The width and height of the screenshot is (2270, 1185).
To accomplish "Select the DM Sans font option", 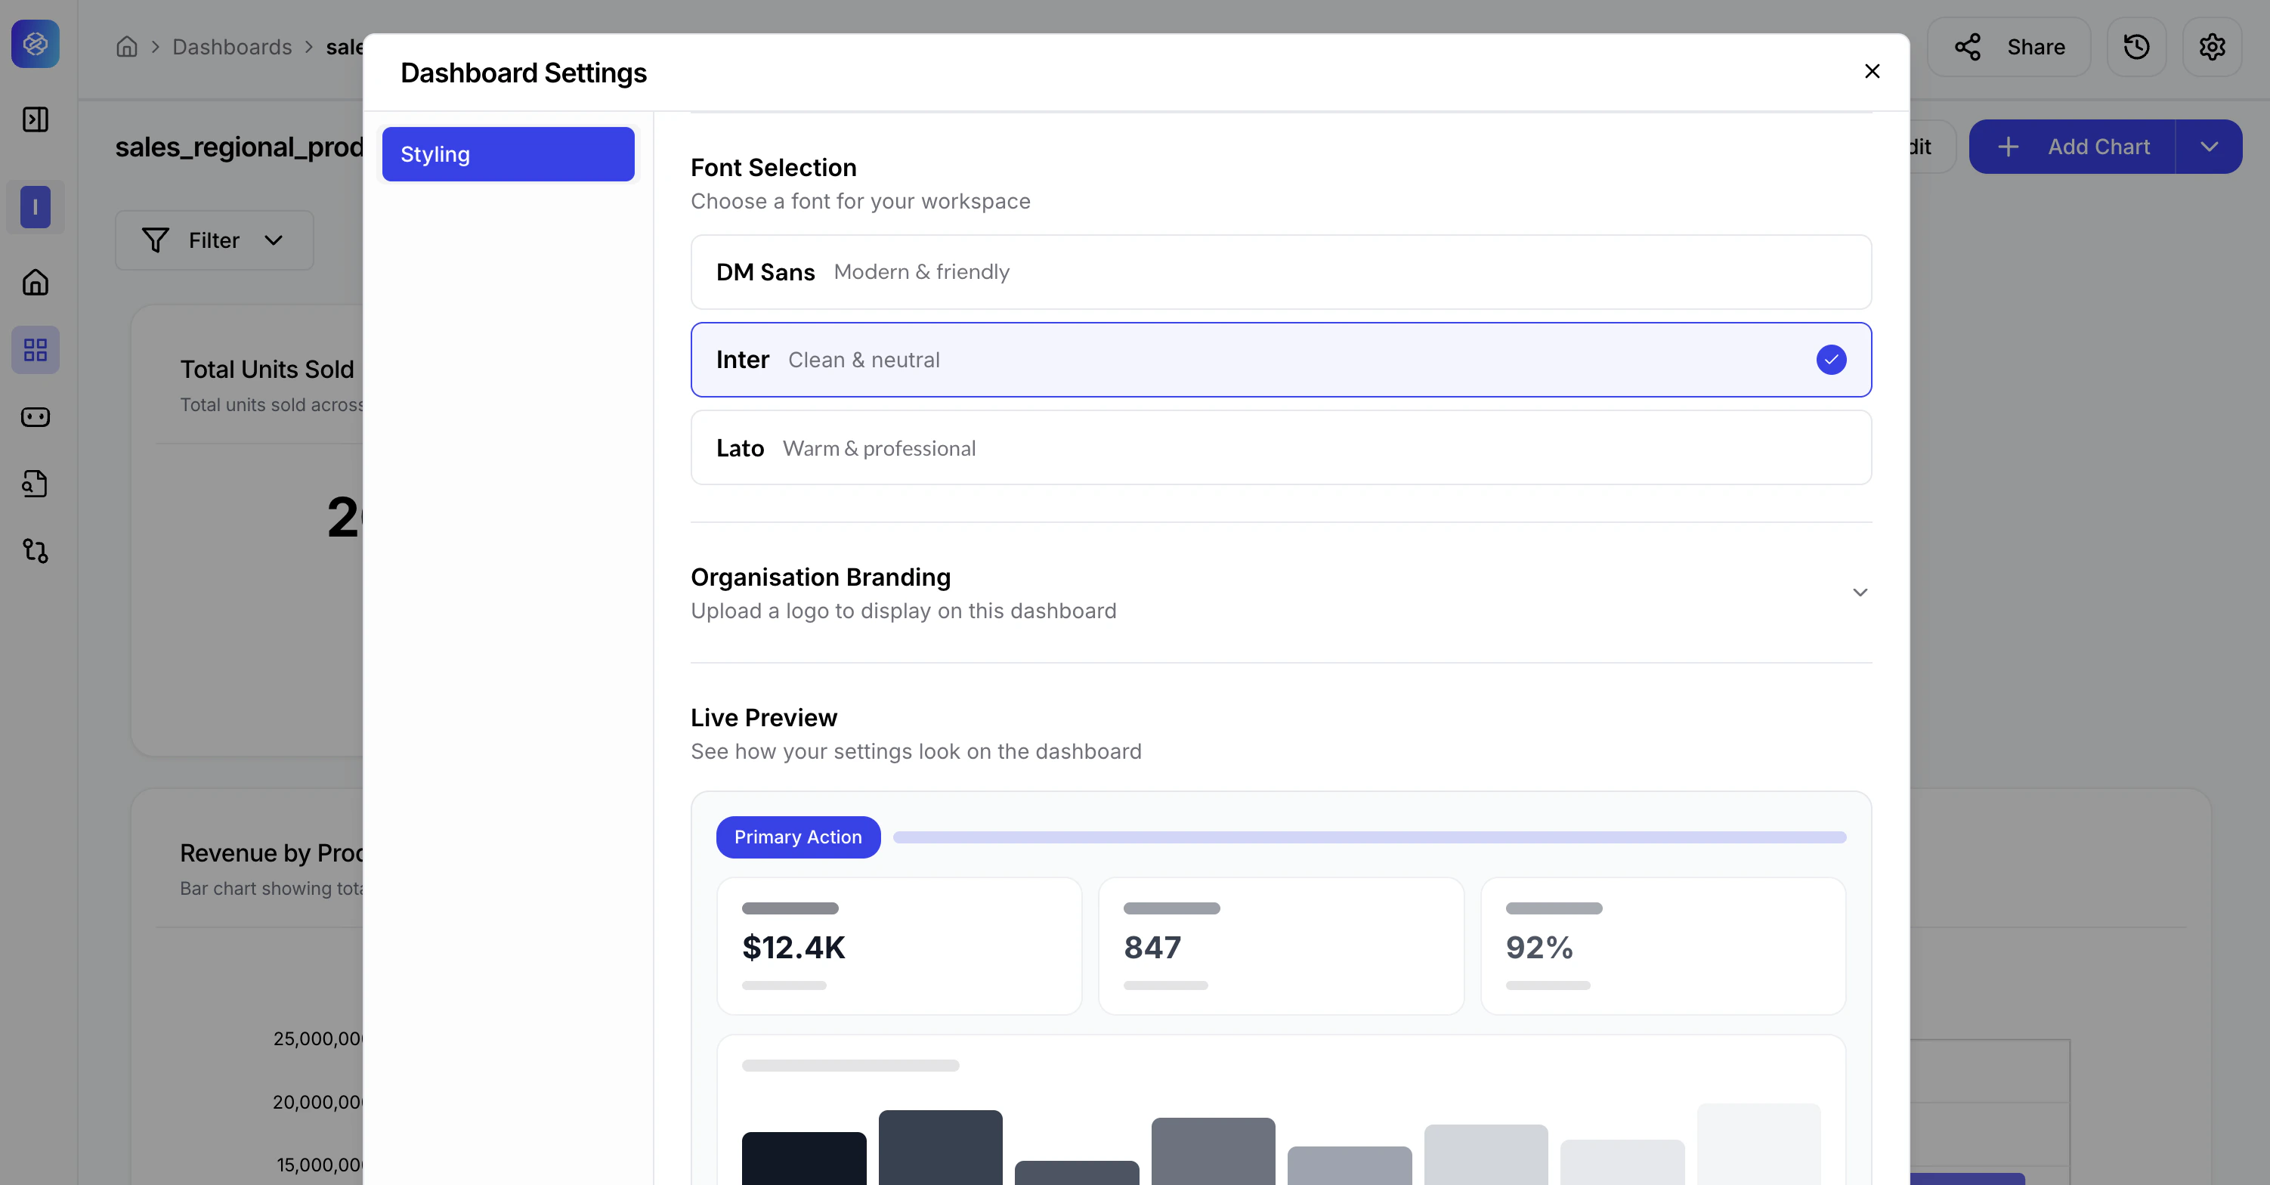I will click(x=1280, y=272).
